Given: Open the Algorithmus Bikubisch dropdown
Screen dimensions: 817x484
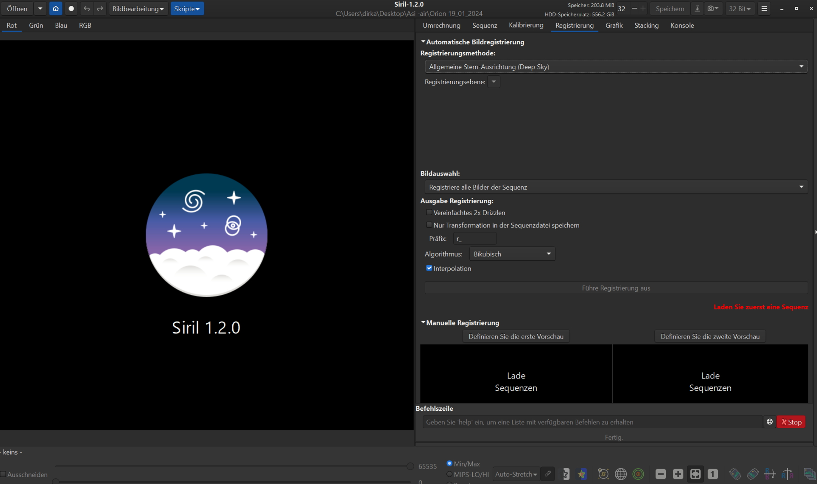Looking at the screenshot, I should tap(512, 254).
